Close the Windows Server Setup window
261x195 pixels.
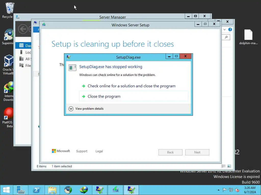(x=214, y=24)
